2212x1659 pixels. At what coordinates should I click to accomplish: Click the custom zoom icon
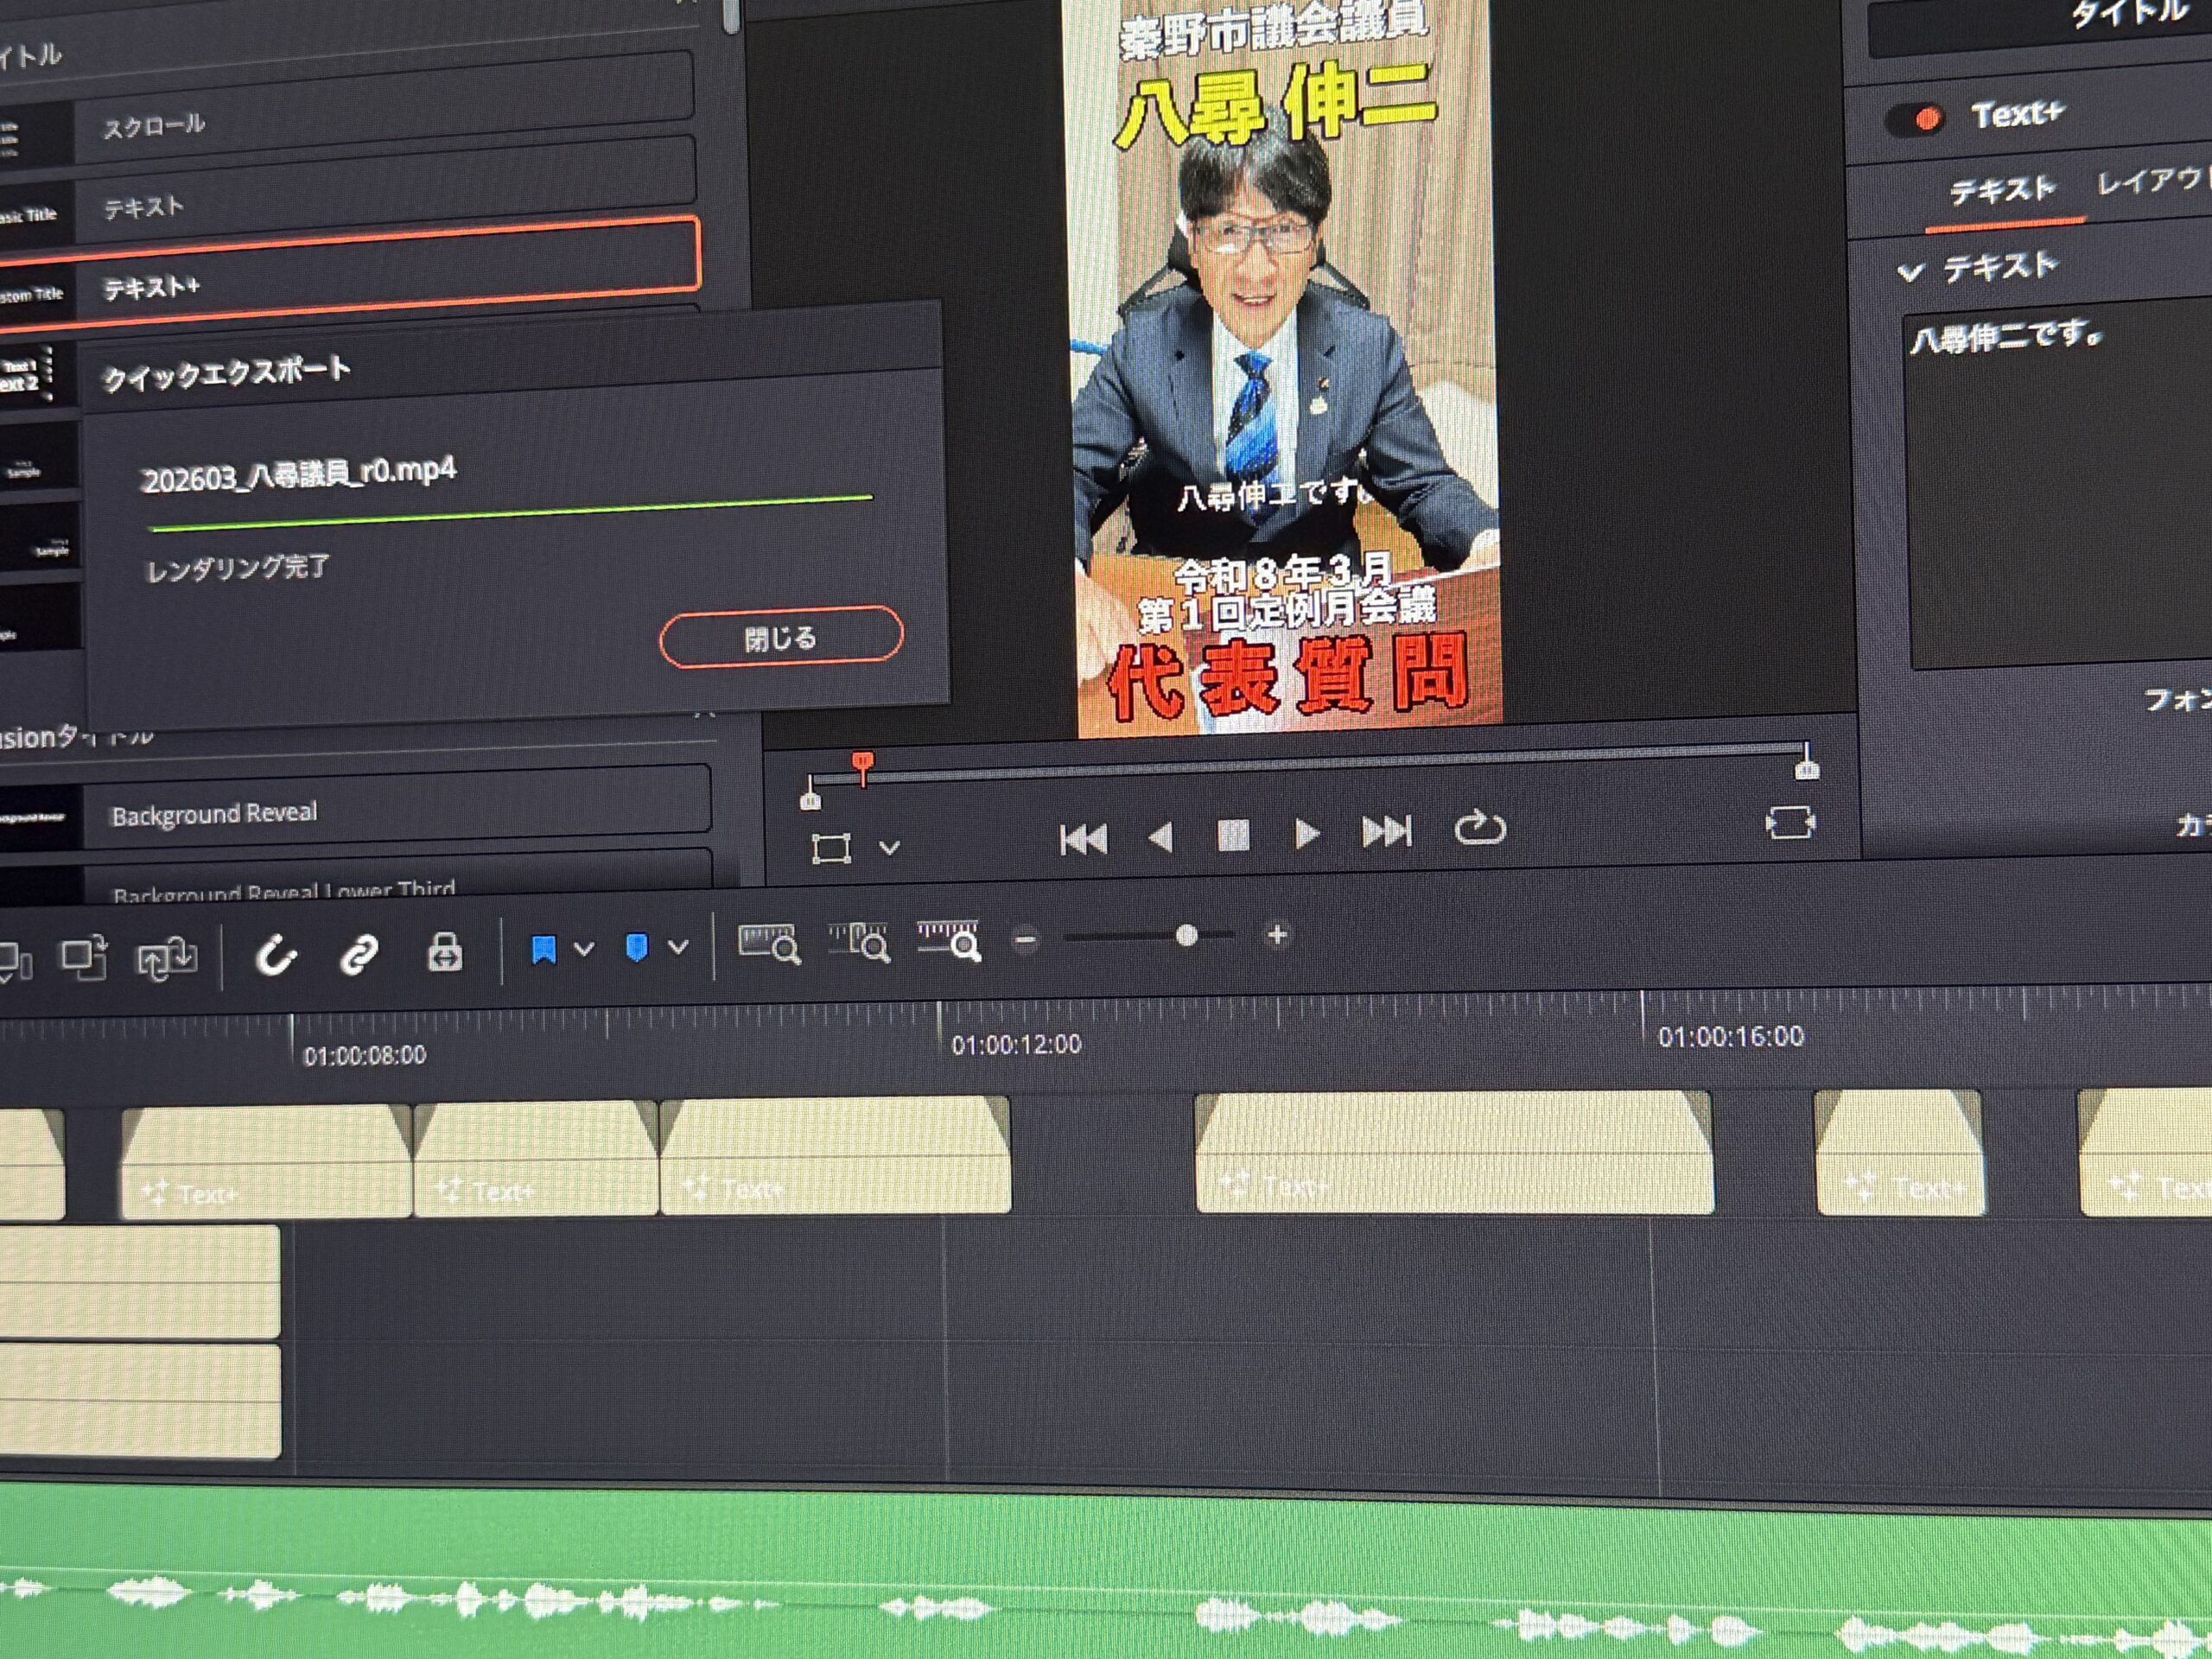[949, 940]
